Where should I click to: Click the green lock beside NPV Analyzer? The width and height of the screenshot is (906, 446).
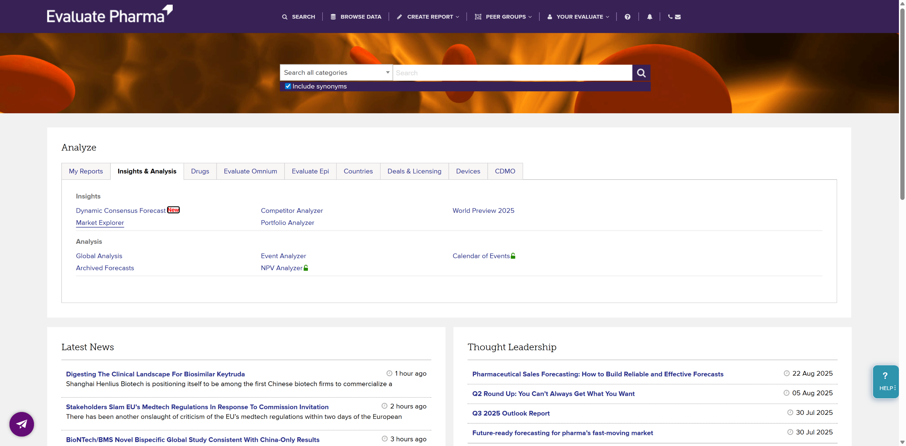tap(306, 268)
